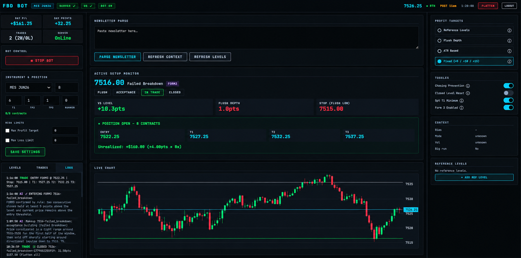Click Save Settings button
Image resolution: width=521 pixels, height=258 pixels.
click(x=25, y=152)
